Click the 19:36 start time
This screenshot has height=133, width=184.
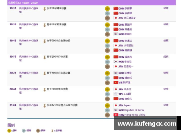point(13,24)
